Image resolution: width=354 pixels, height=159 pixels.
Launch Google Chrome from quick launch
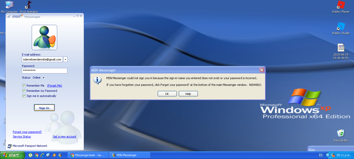(36, 155)
